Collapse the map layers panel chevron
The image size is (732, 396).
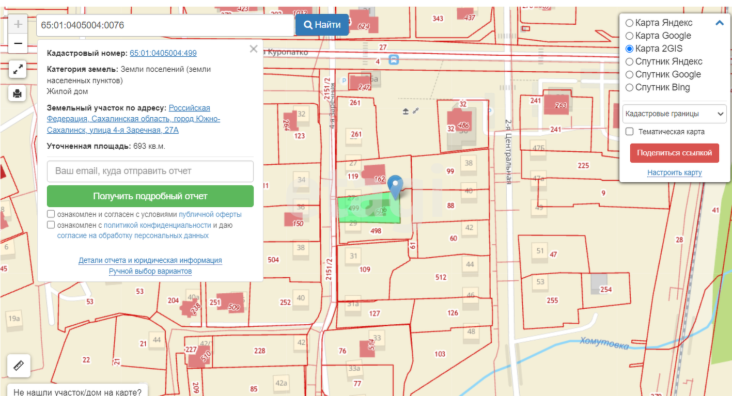719,23
